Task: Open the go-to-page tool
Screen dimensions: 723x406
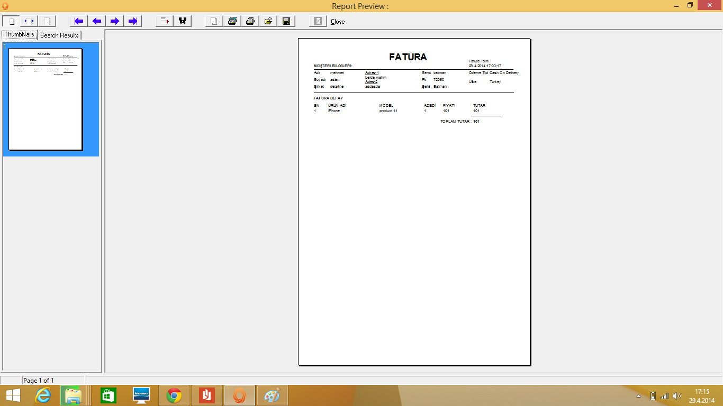Action: pyautogui.click(x=165, y=21)
